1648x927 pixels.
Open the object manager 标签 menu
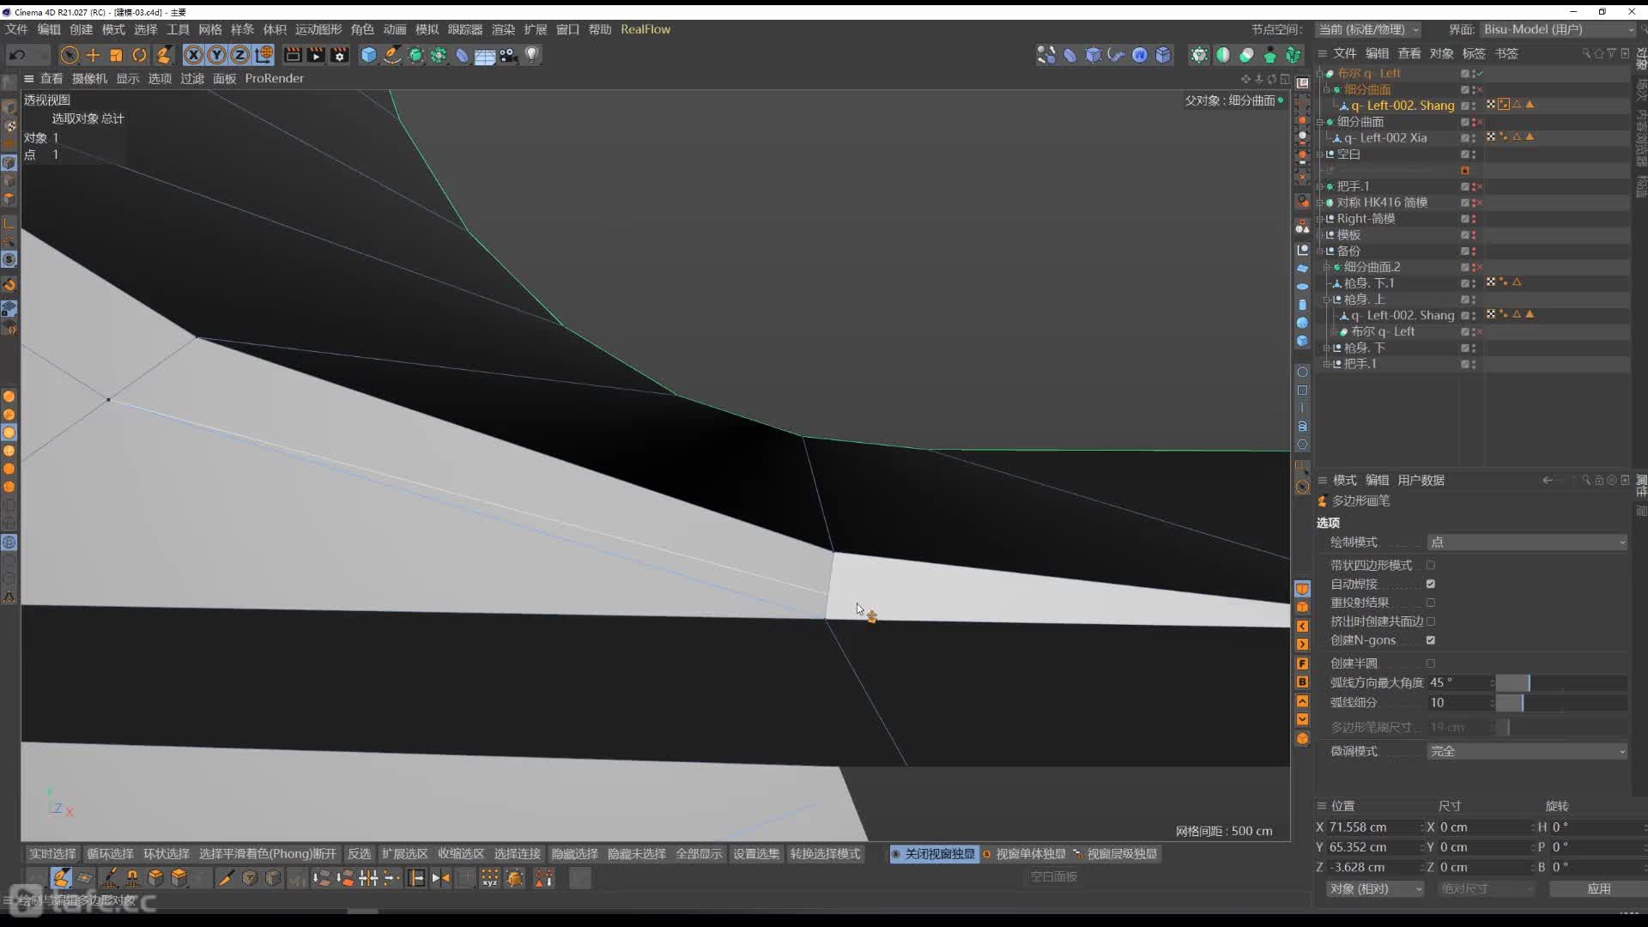(1474, 53)
